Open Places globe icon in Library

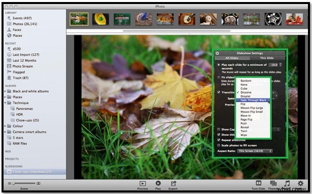click(x=9, y=35)
